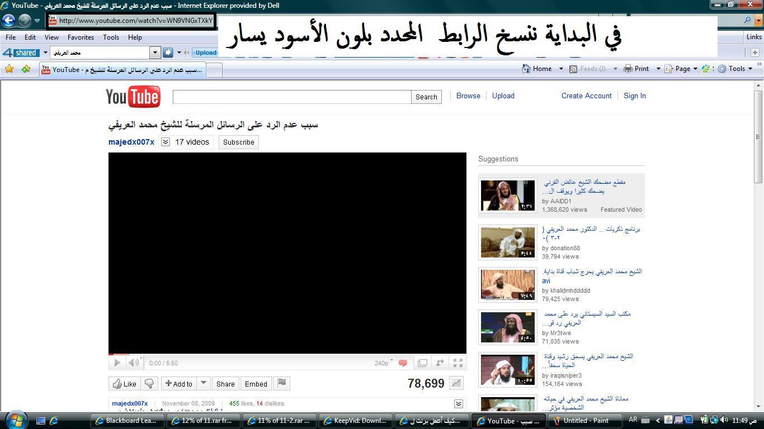Open the Share options

click(225, 384)
